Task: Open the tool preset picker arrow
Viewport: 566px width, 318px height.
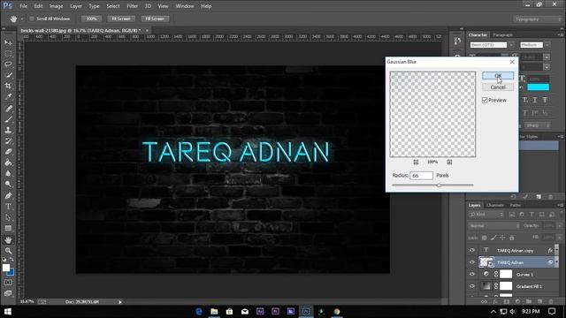Action: [22, 19]
